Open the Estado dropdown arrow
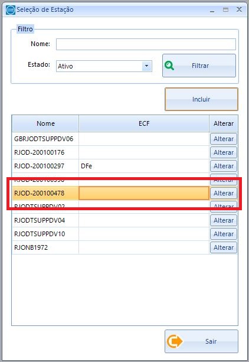The height and width of the screenshot is (362, 249). pos(146,66)
